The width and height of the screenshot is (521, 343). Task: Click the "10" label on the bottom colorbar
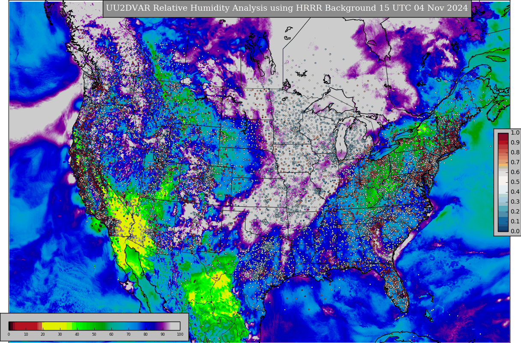coord(26,334)
